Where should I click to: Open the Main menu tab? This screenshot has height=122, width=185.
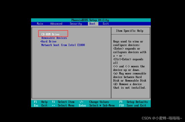pos(40,24)
